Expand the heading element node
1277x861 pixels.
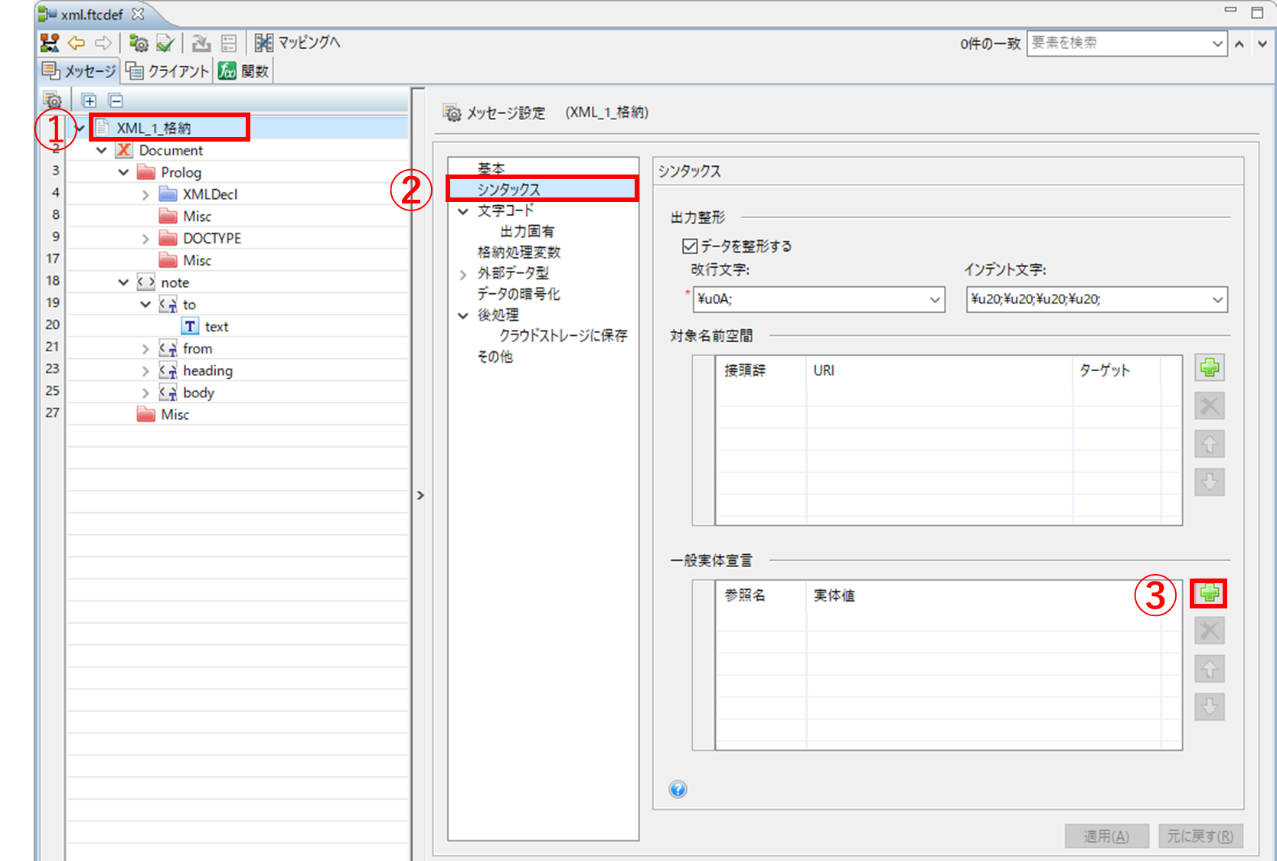pyautogui.click(x=145, y=370)
